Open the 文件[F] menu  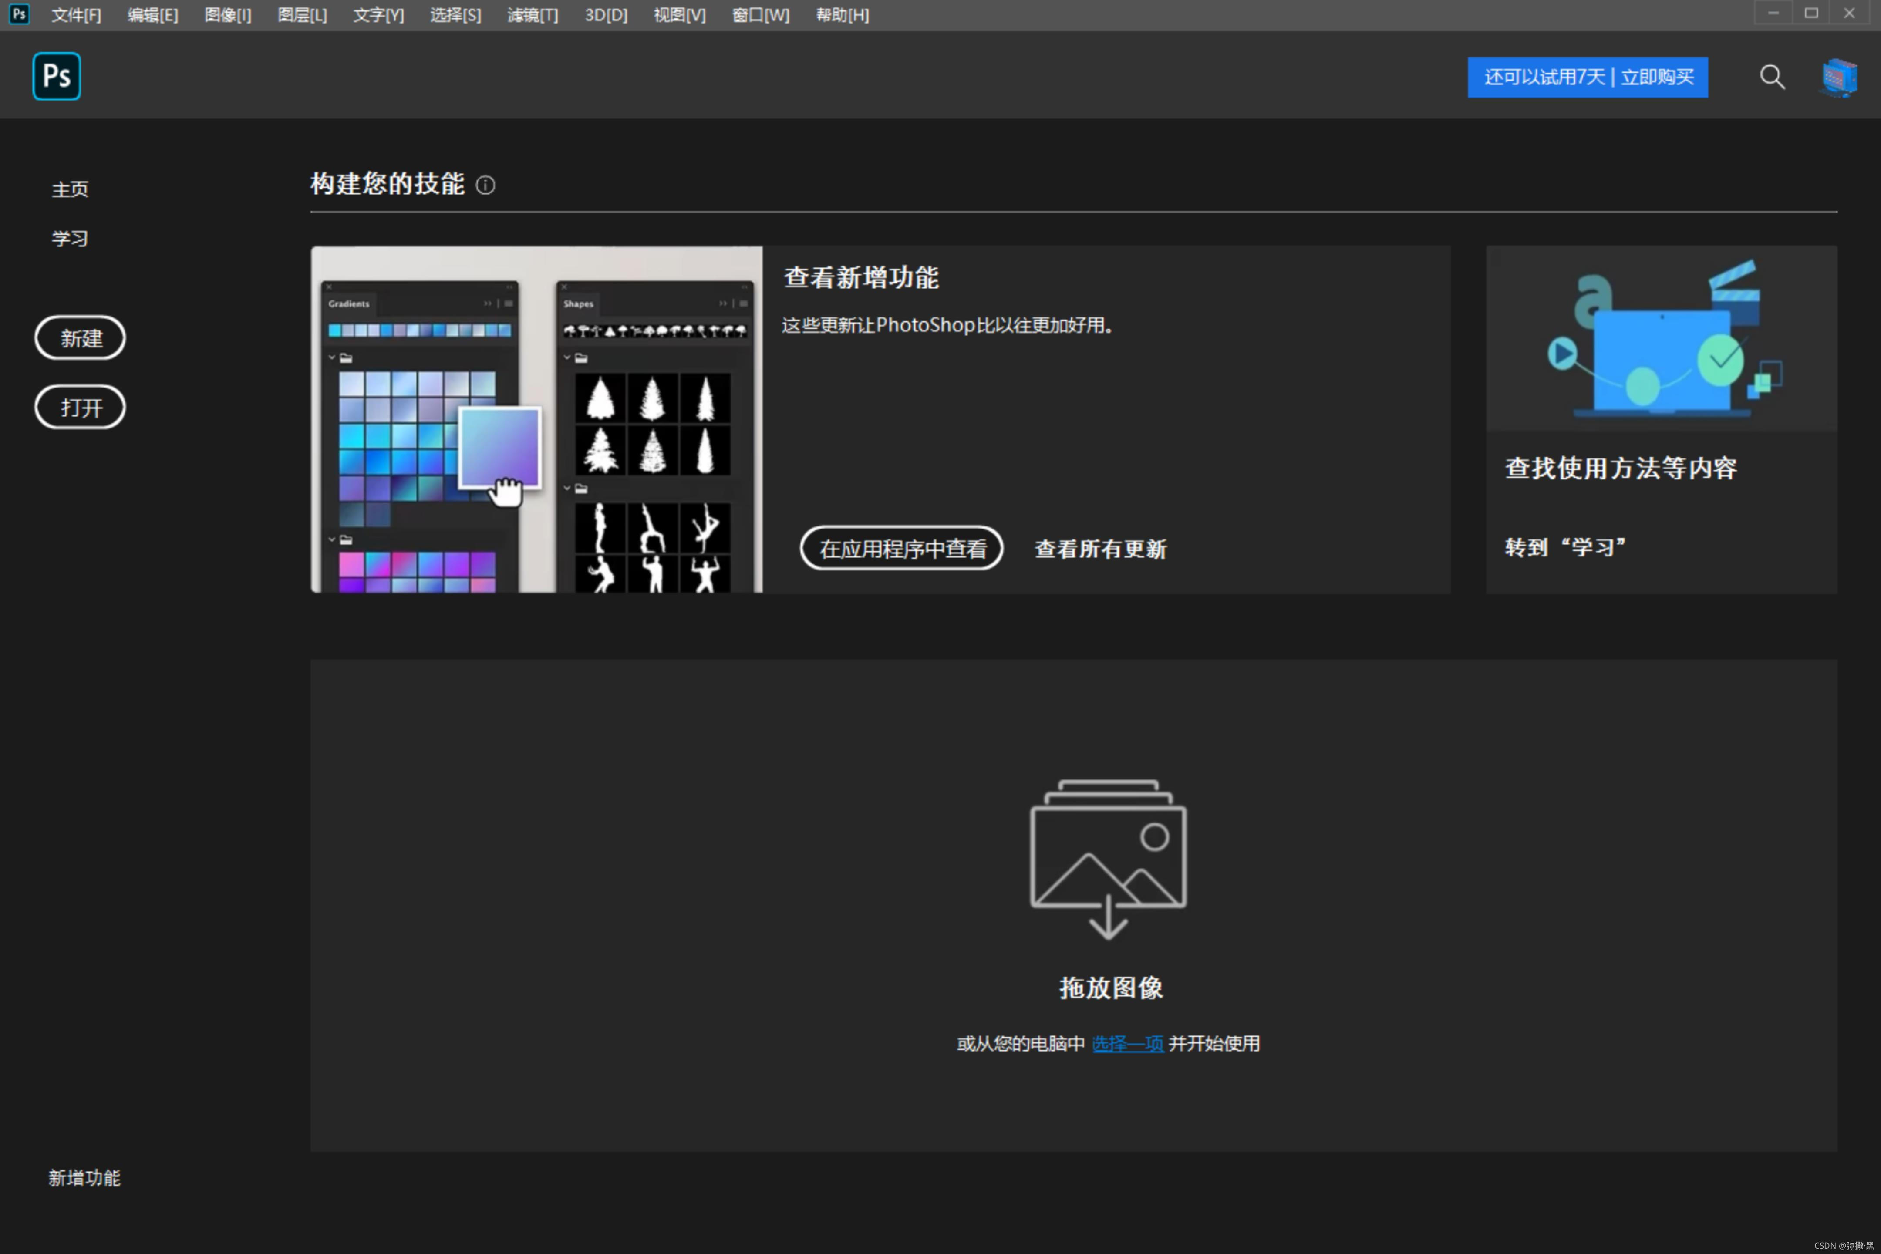click(76, 15)
